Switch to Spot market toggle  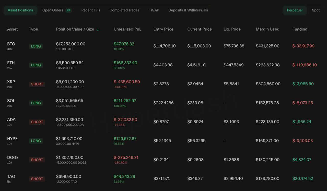[x=316, y=10]
